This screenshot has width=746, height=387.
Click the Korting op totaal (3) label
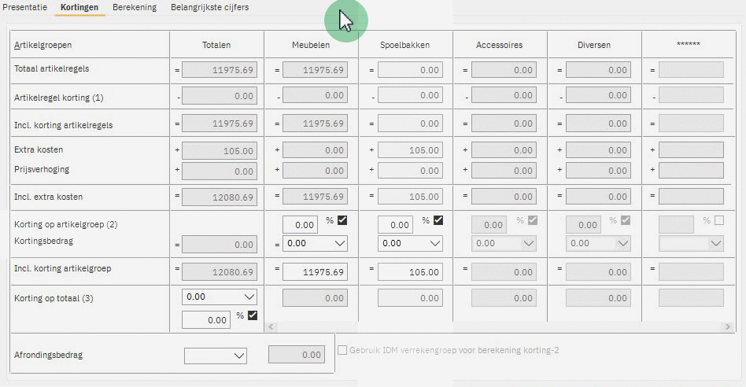(x=54, y=299)
